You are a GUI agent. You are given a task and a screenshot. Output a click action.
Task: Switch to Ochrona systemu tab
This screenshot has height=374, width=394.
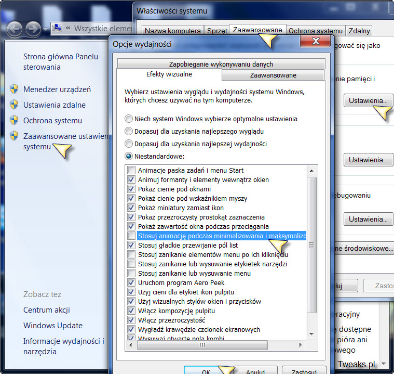click(x=316, y=31)
